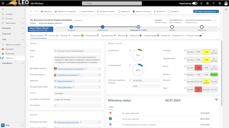This screenshot has width=229, height=128.
Task: Click the back arrow in command bar
Action: tap(31, 12)
